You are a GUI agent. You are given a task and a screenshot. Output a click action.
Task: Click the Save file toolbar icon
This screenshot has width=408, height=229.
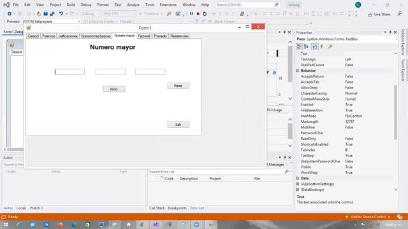coord(45,14)
